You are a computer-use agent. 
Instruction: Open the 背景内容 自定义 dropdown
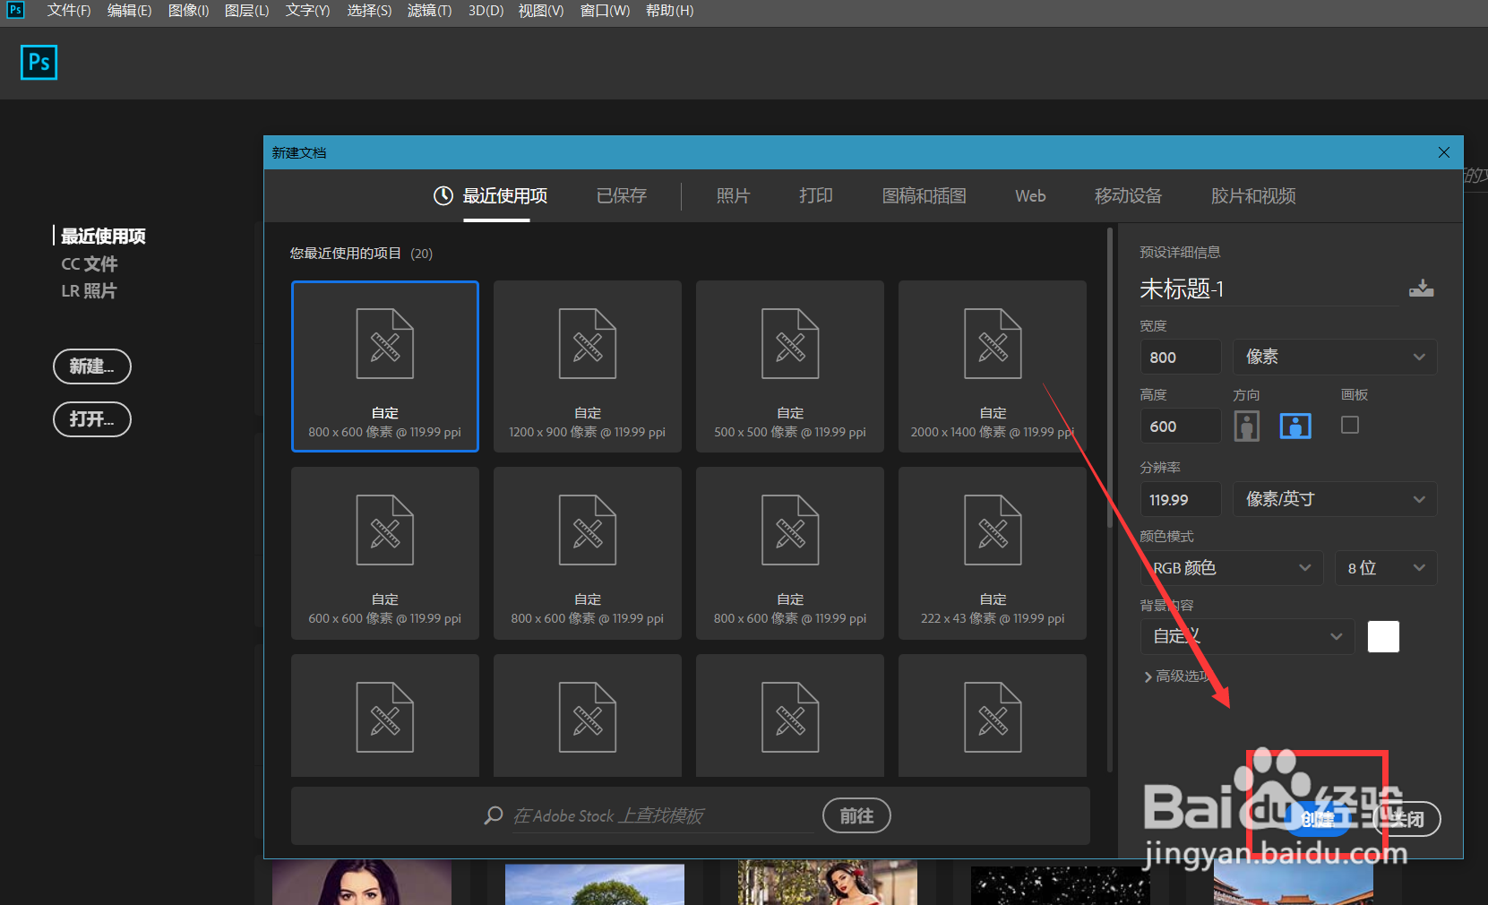point(1247,636)
